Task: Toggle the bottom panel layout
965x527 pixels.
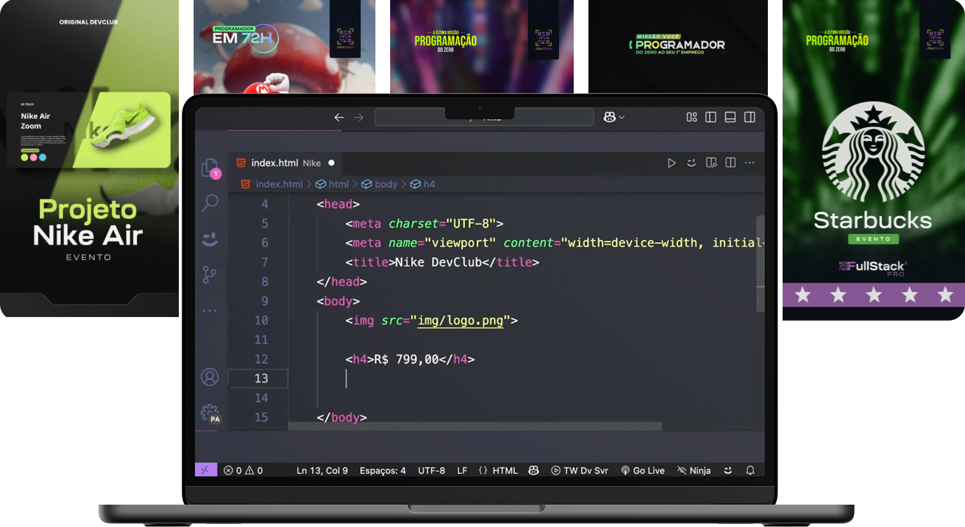Action: (x=730, y=118)
